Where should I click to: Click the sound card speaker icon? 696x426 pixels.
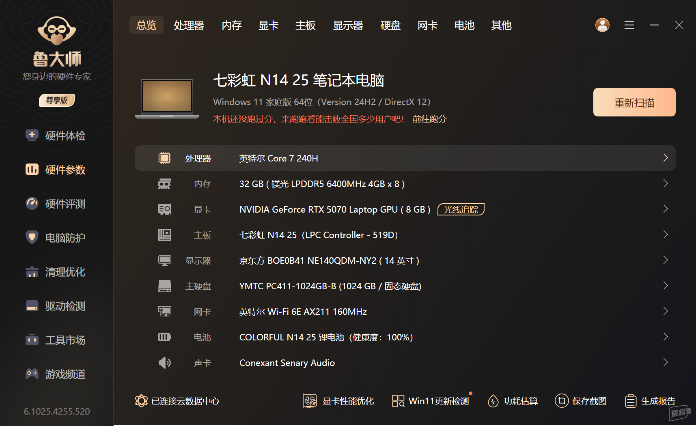click(164, 363)
